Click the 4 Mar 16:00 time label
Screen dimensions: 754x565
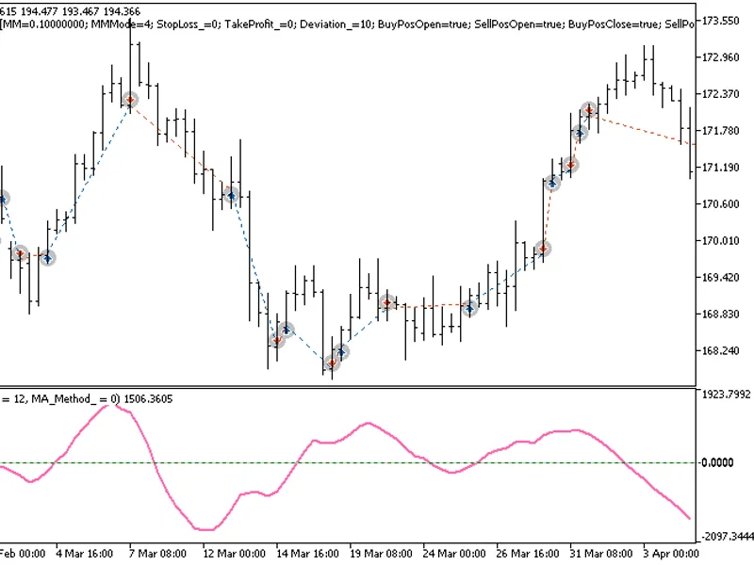pos(84,554)
